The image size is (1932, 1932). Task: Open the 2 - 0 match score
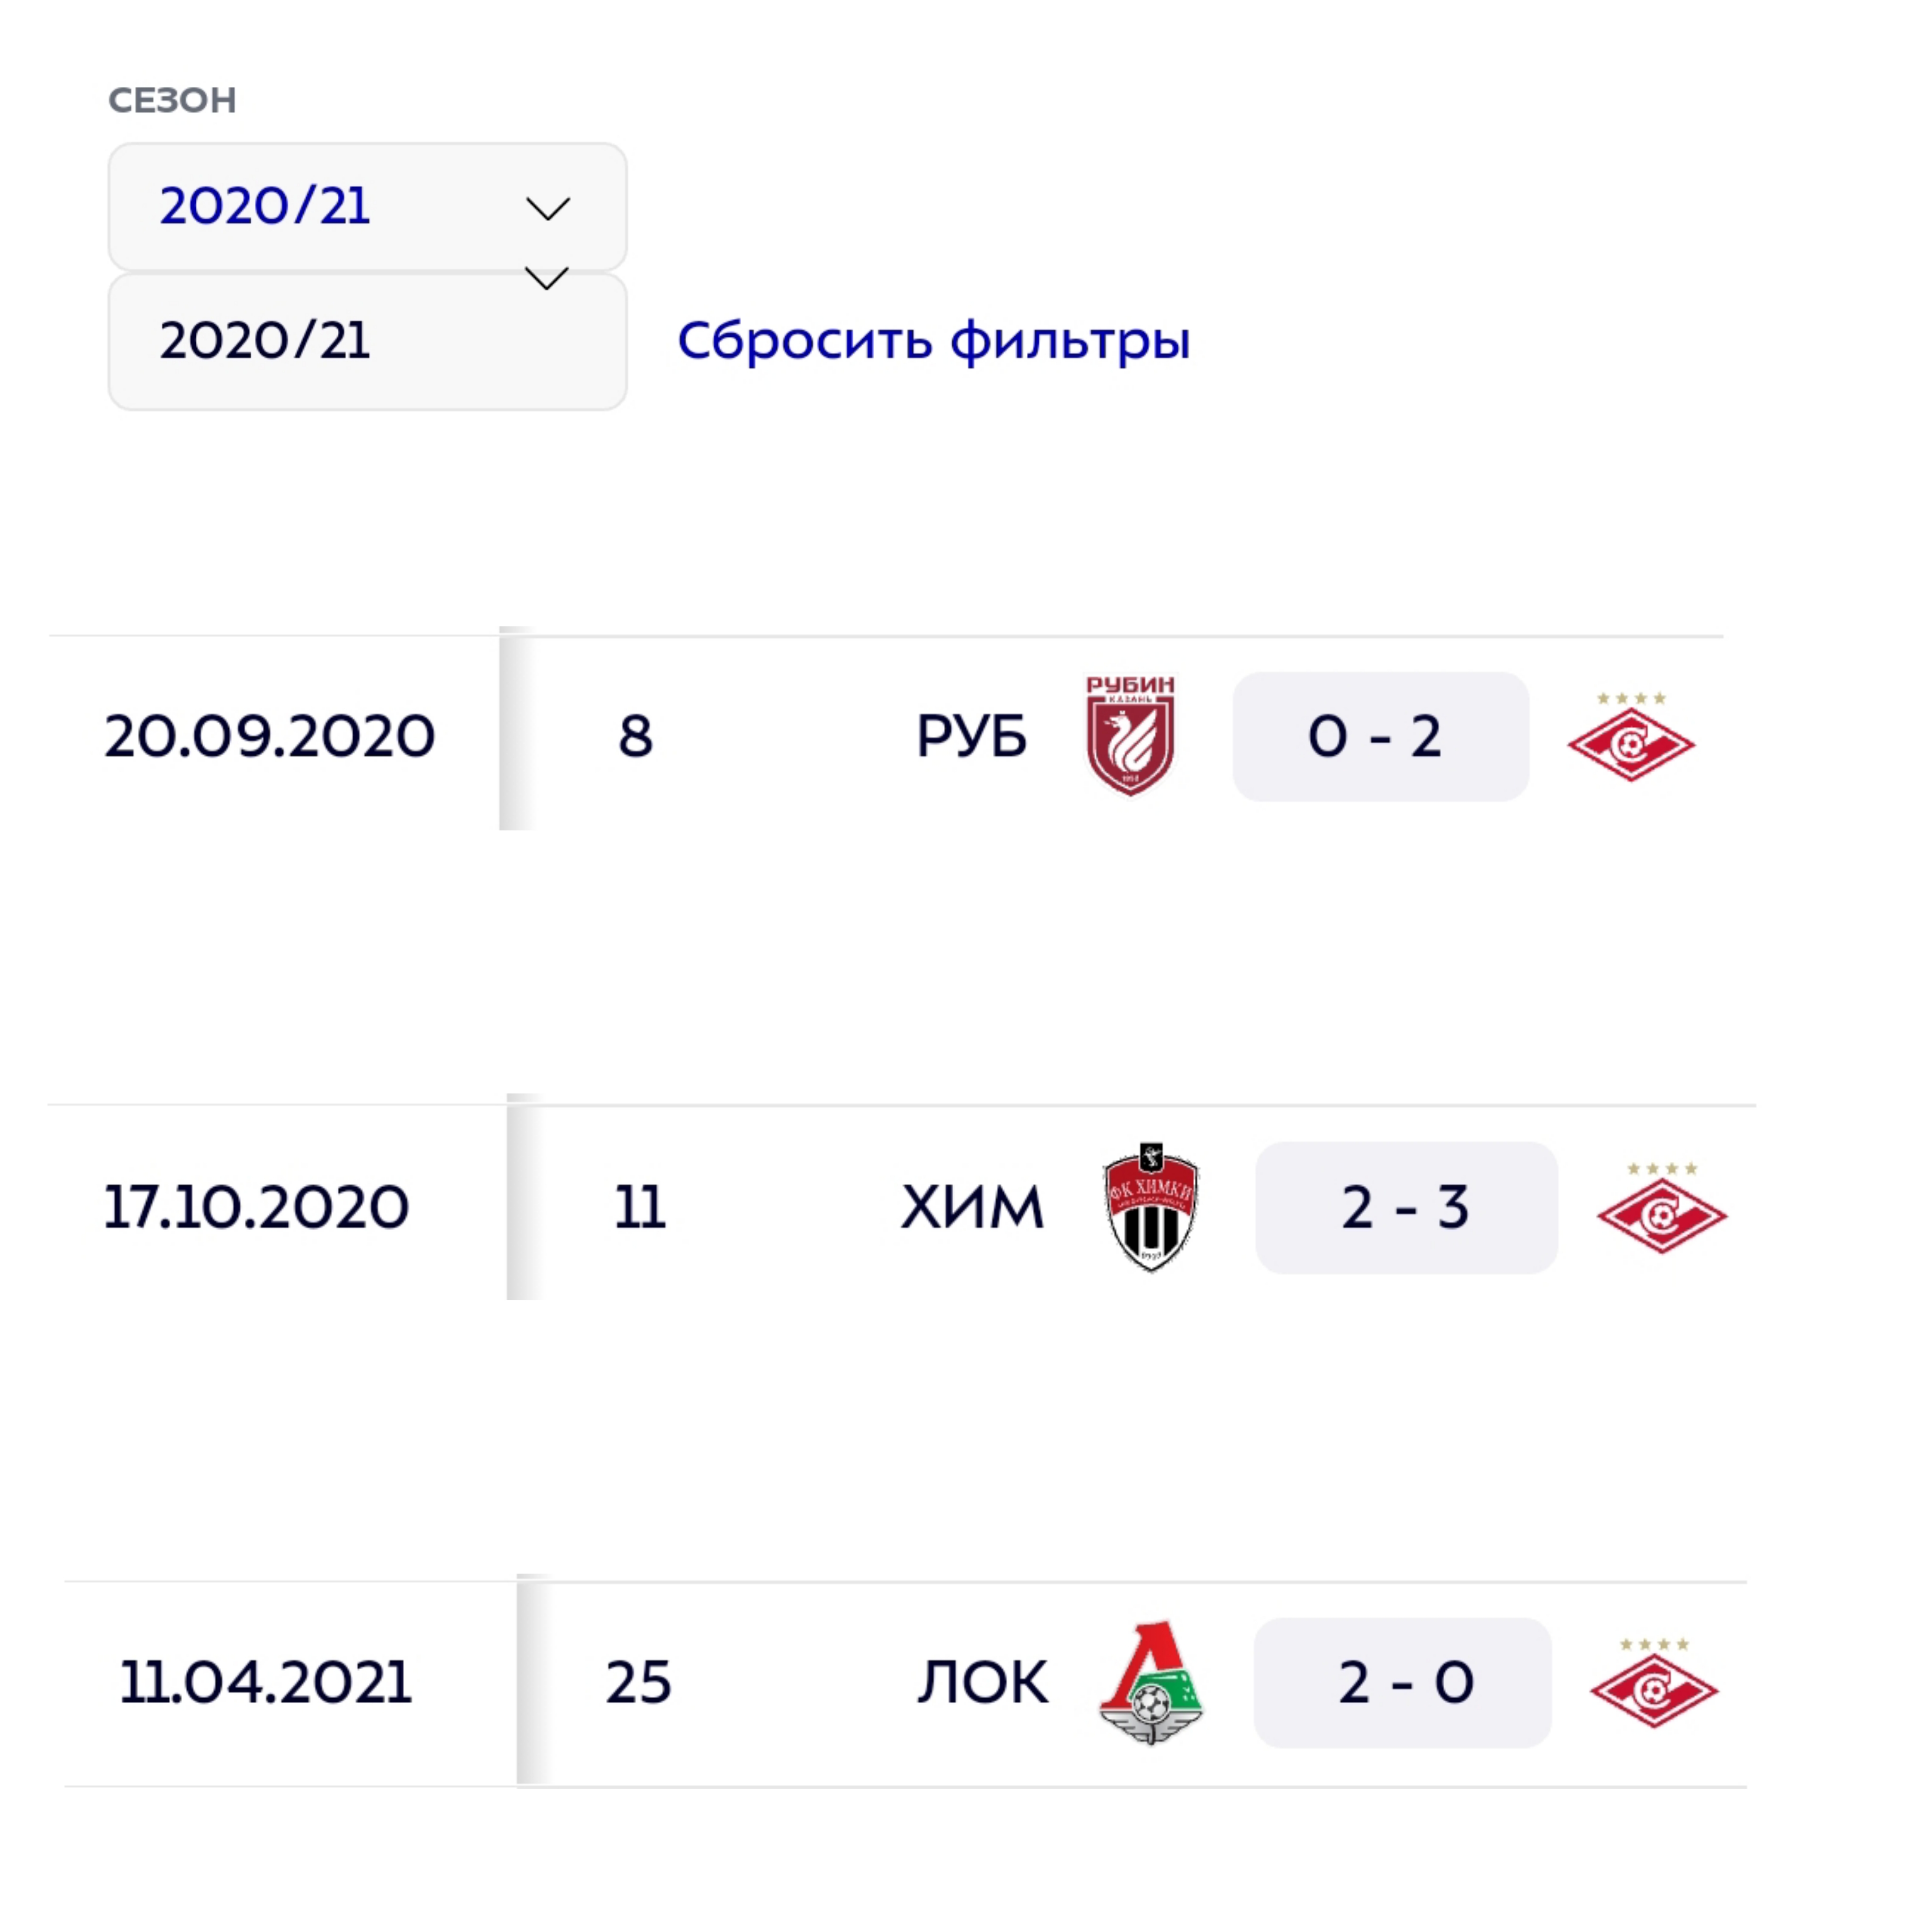click(x=1402, y=1682)
